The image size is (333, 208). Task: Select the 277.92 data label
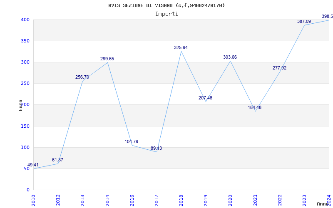279,68
